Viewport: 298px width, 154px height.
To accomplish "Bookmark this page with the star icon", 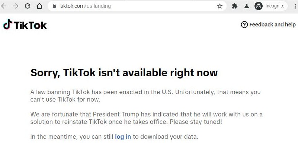I will click(220, 6).
